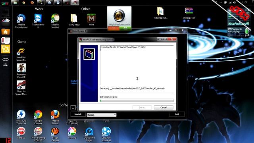
Task: Launch Google Chrome from desktop
Action: pyautogui.click(x=38, y=117)
